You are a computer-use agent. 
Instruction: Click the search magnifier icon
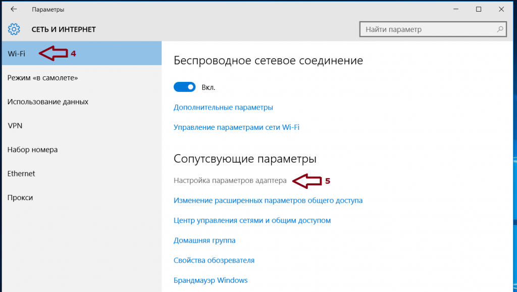click(500, 29)
